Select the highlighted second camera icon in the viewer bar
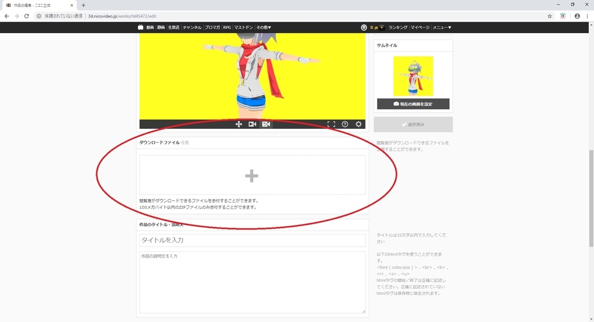The width and height of the screenshot is (594, 322). 266,124
